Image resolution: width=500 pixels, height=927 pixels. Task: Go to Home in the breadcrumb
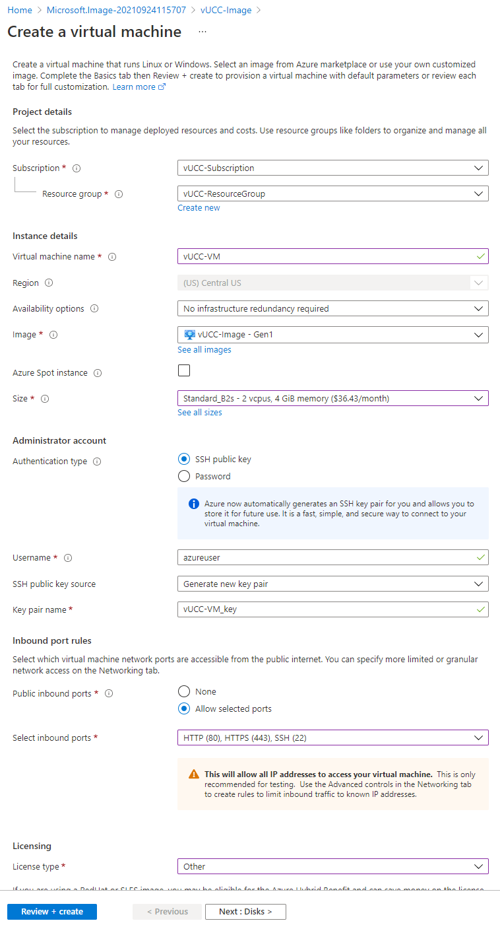coord(20,10)
